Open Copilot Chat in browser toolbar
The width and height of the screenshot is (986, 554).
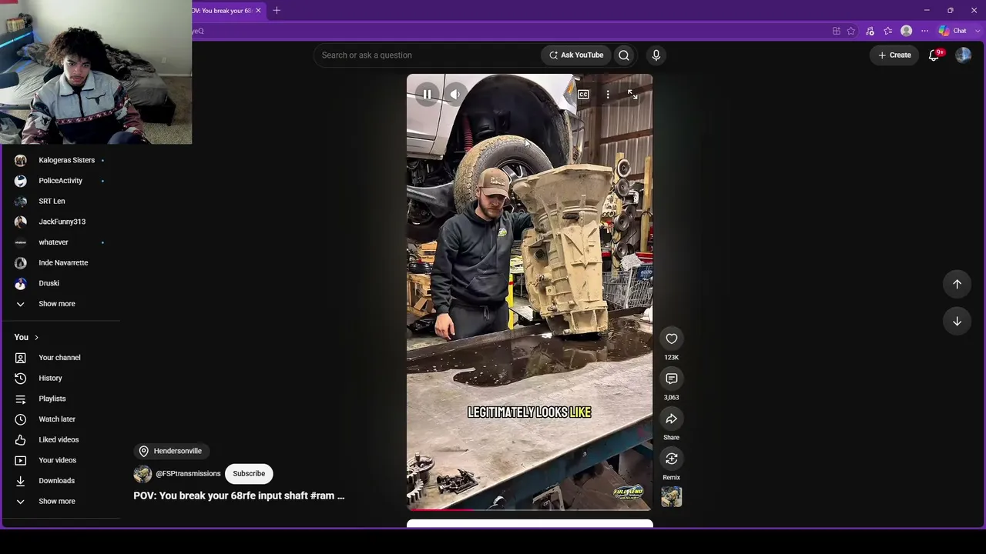pyautogui.click(x=953, y=31)
